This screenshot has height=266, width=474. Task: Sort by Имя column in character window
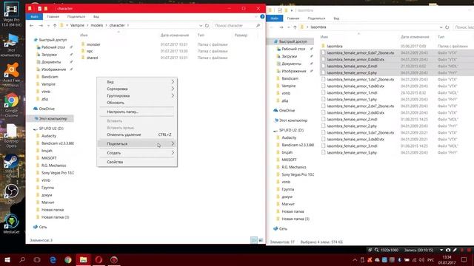point(84,35)
